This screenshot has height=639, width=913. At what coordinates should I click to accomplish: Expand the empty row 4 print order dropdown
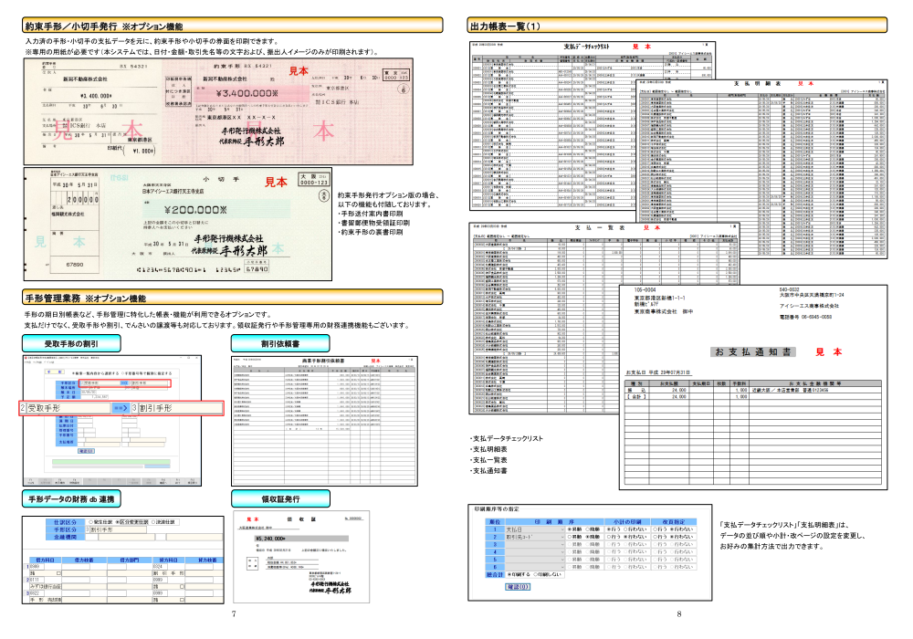point(535,551)
